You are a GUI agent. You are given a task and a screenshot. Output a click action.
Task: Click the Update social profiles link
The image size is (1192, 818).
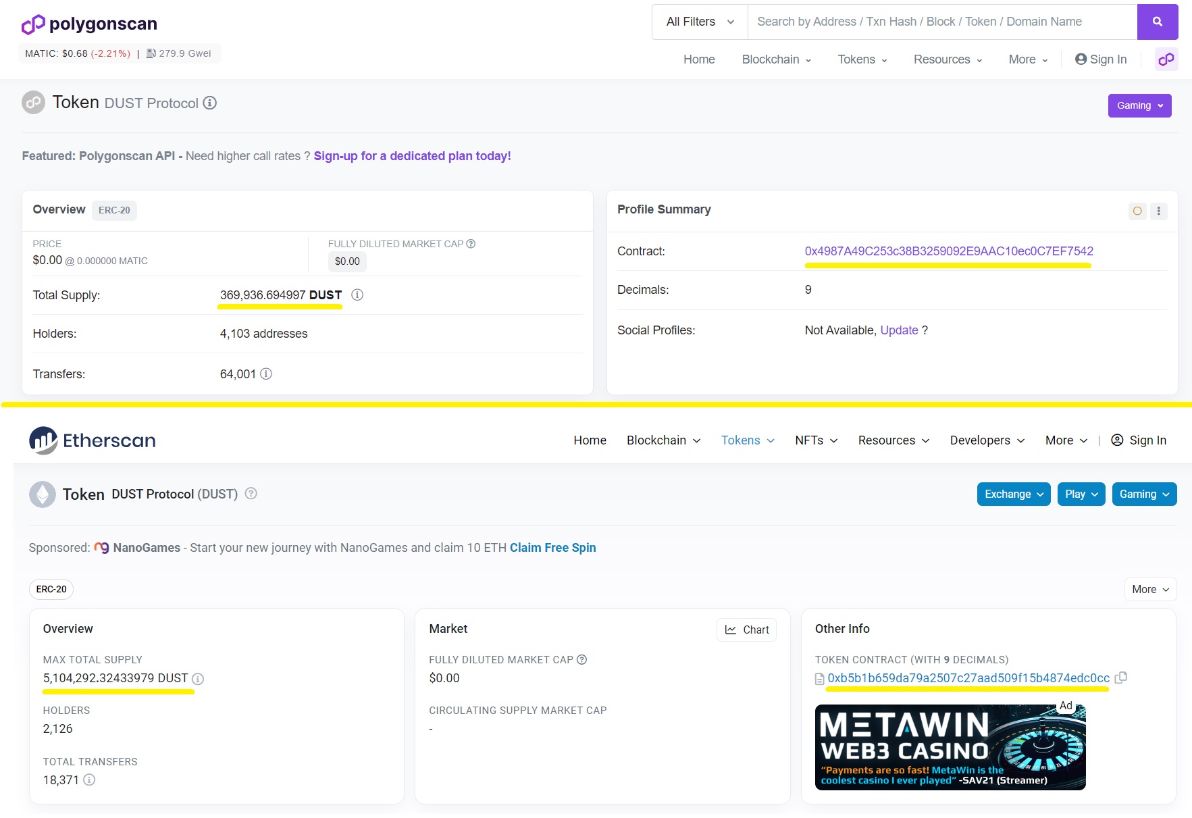(x=899, y=330)
